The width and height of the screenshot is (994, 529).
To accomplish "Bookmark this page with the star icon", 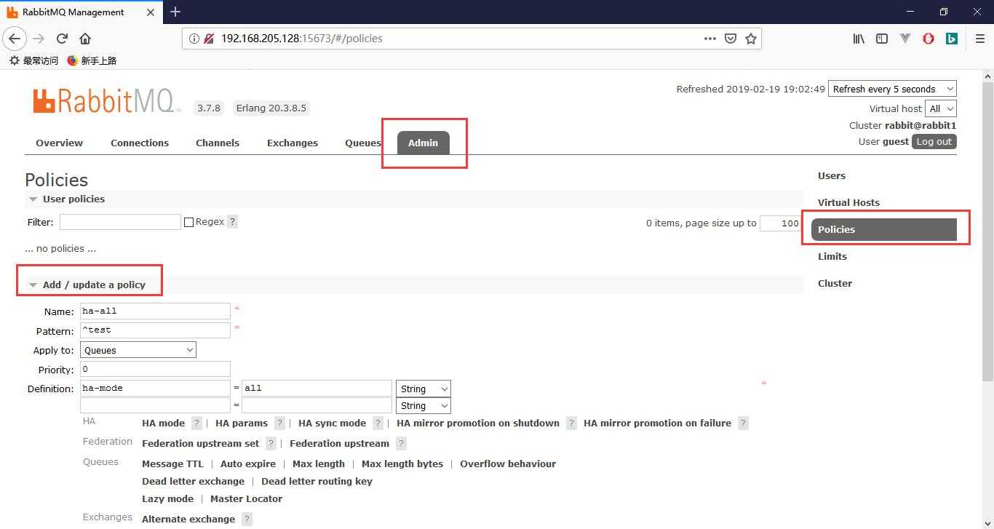I will 751,39.
